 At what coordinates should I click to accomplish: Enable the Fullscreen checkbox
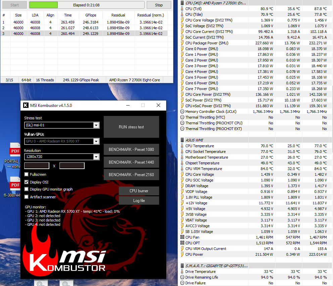click(26, 174)
